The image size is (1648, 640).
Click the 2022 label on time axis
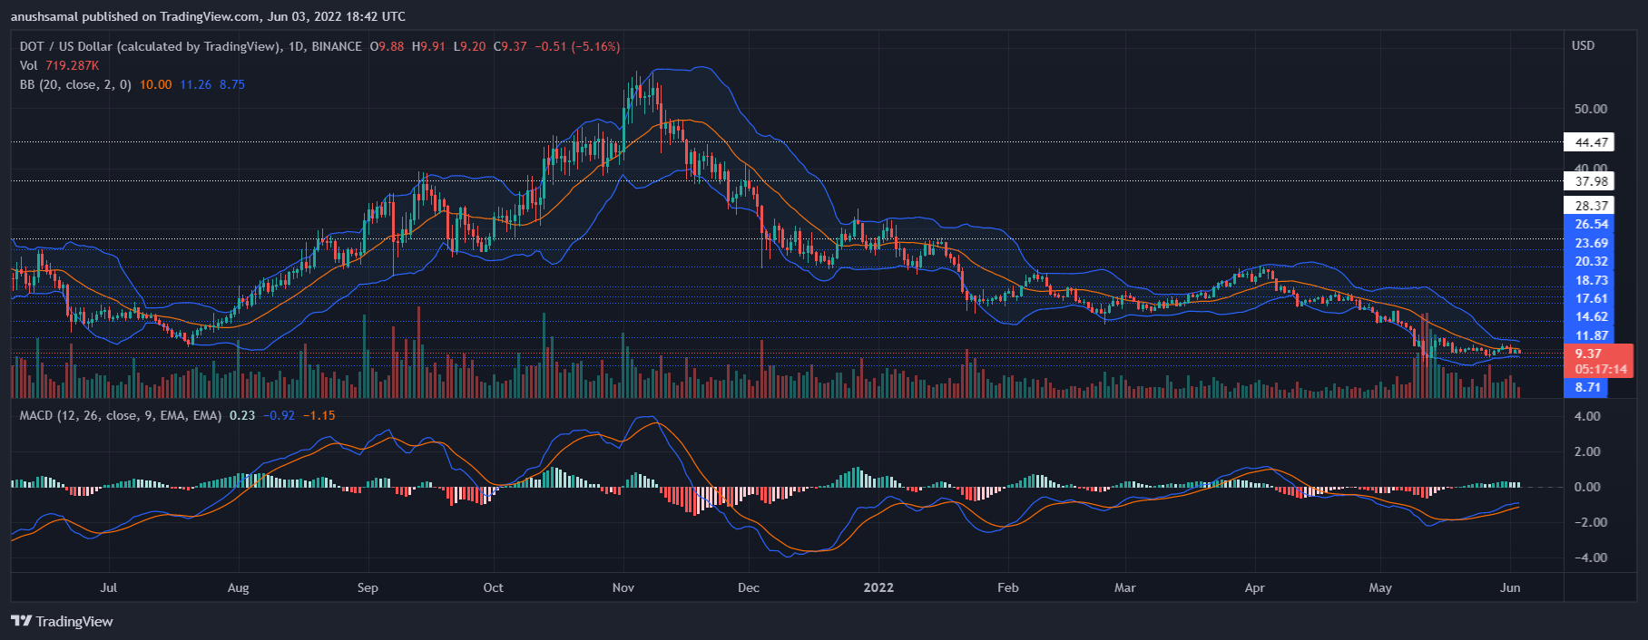pos(878,587)
